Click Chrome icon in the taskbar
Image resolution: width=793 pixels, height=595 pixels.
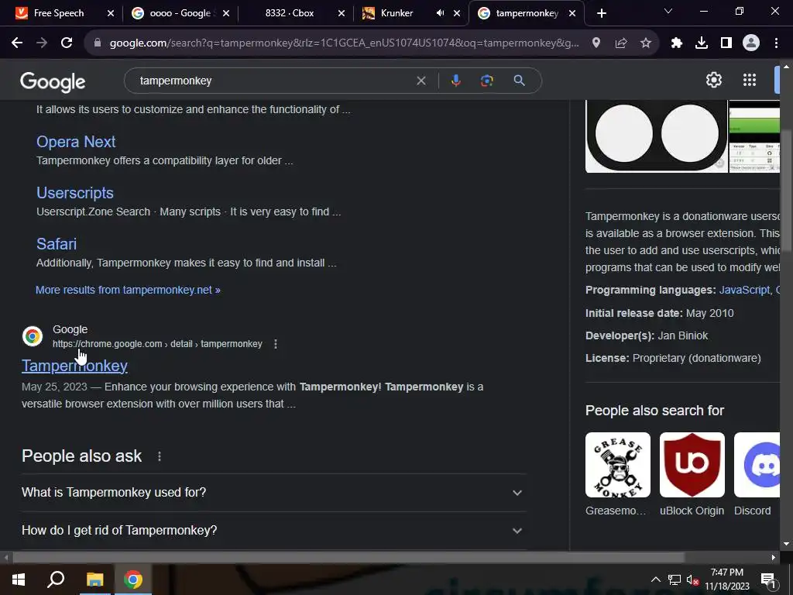coord(133,580)
